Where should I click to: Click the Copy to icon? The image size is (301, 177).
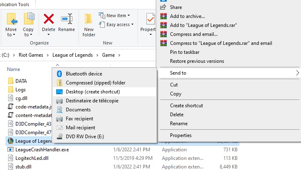click(29, 18)
